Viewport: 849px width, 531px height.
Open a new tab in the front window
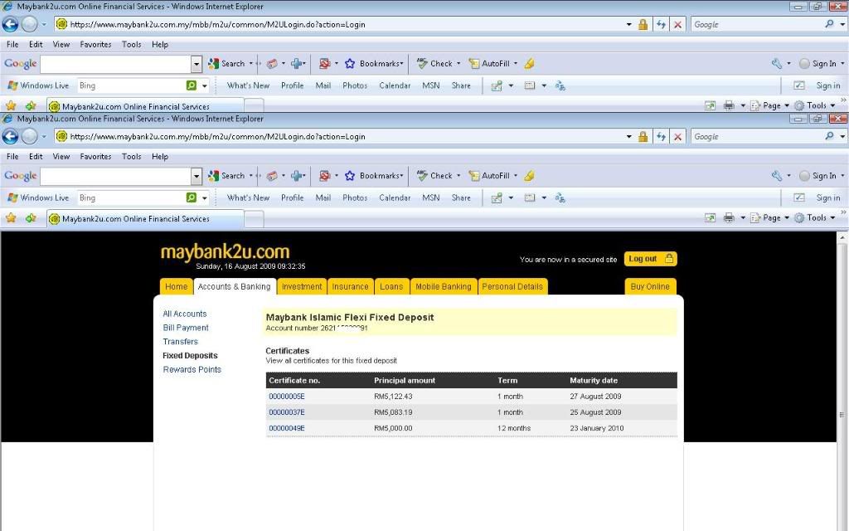click(254, 218)
